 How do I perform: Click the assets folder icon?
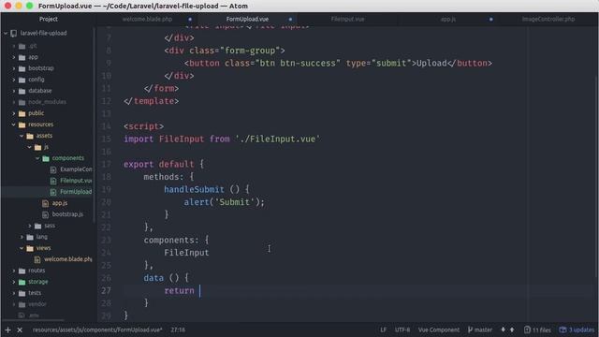30,136
